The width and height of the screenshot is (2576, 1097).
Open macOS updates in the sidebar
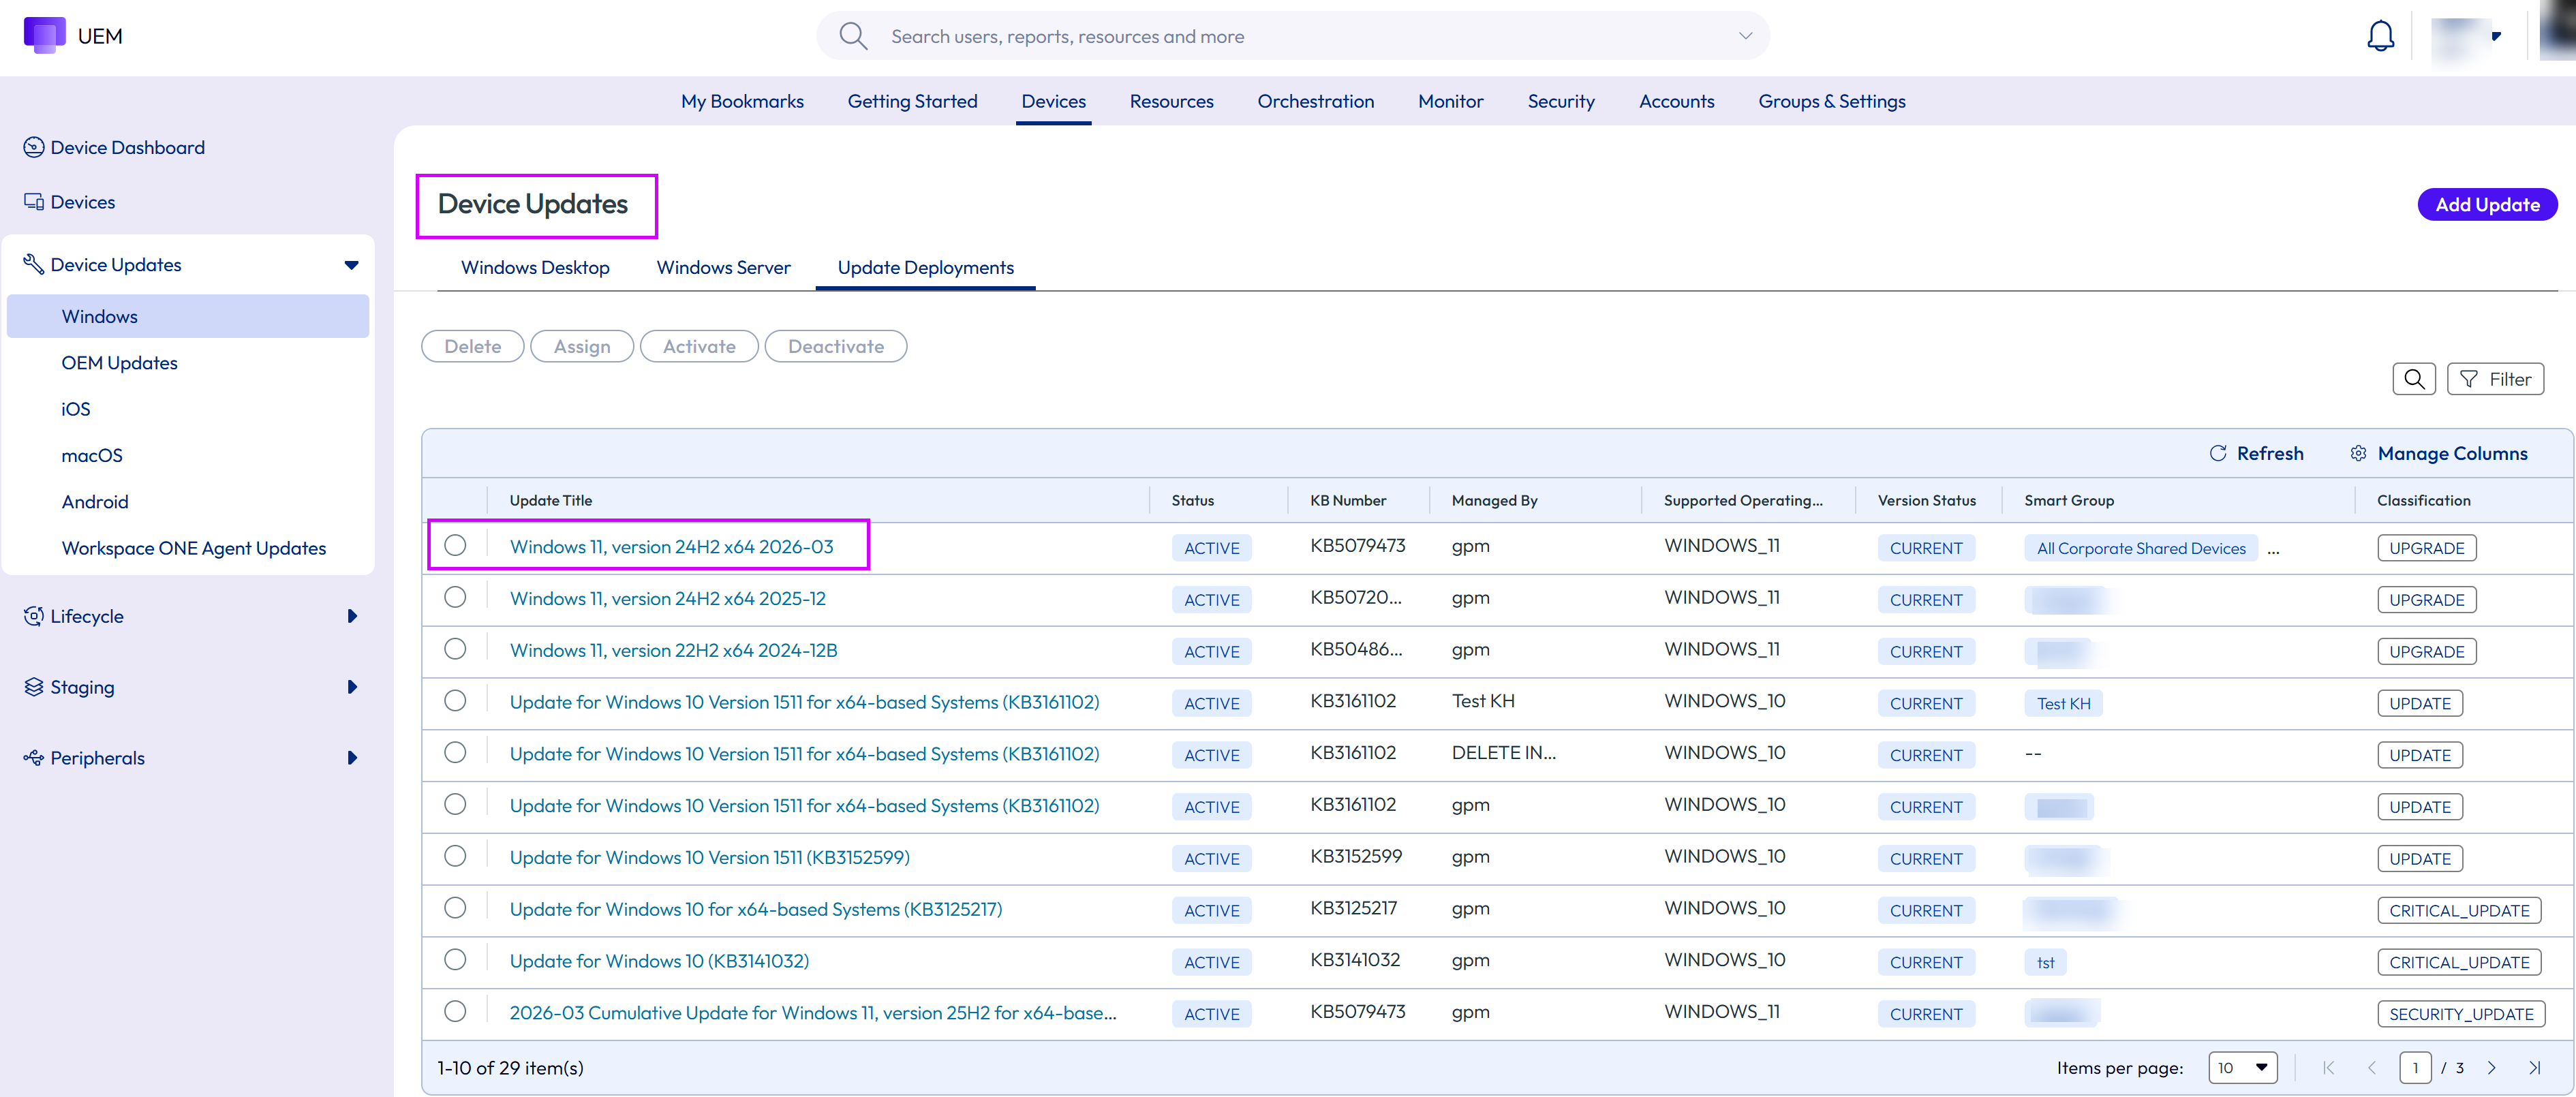click(x=92, y=455)
